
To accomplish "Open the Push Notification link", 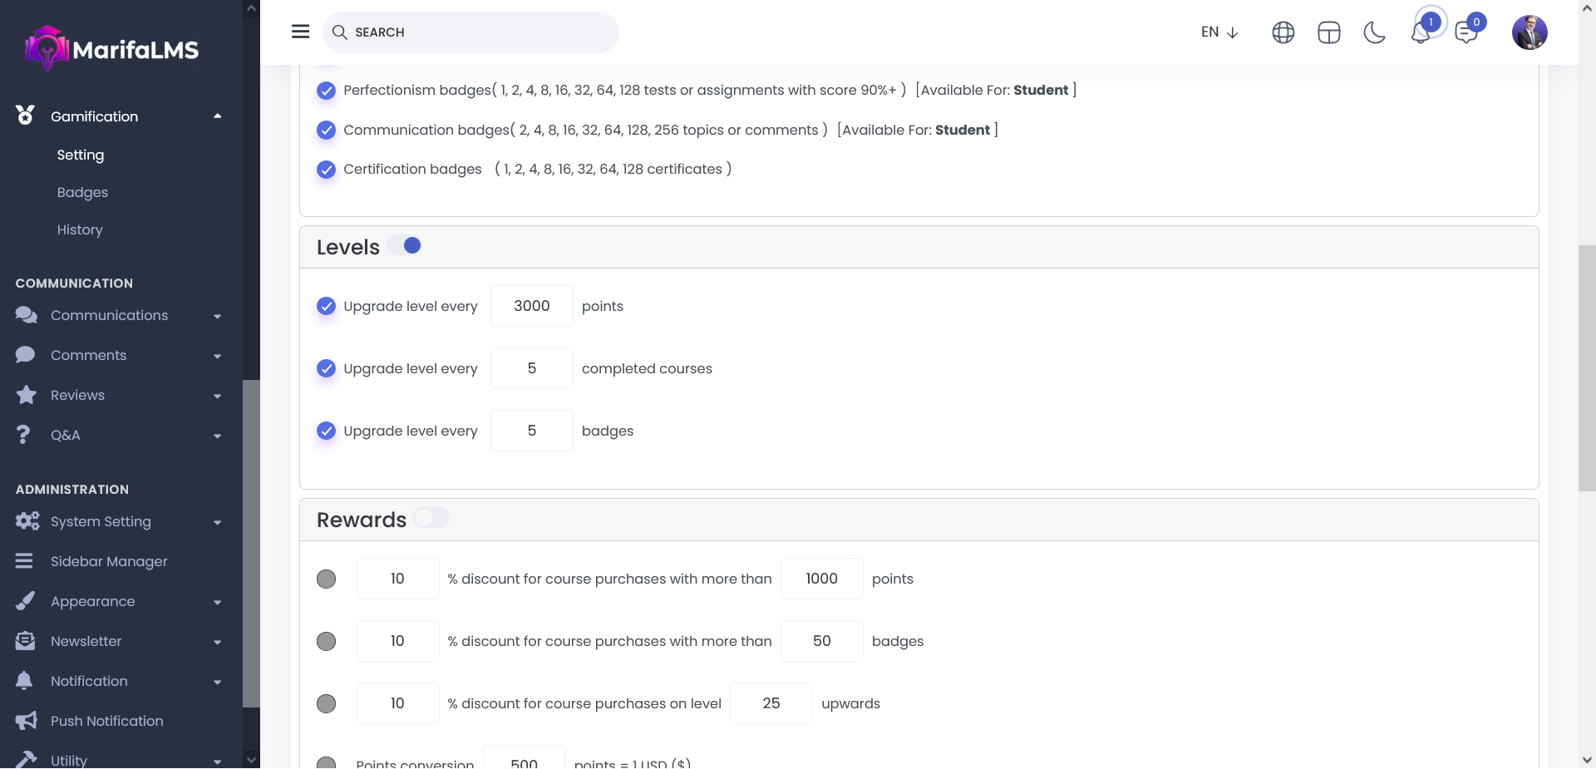I will click(106, 722).
